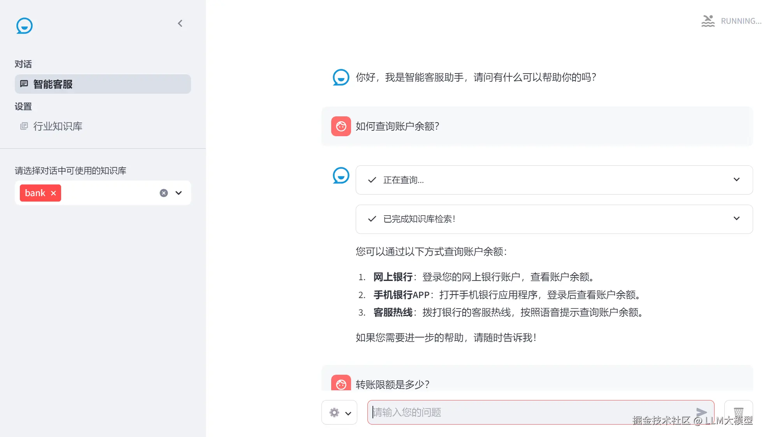Image resolution: width=764 pixels, height=437 pixels.
Task: Click the send message arrow icon
Action: pos(701,412)
